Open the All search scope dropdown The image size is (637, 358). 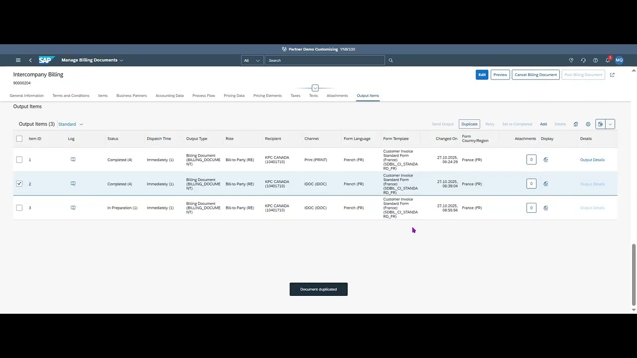(252, 60)
